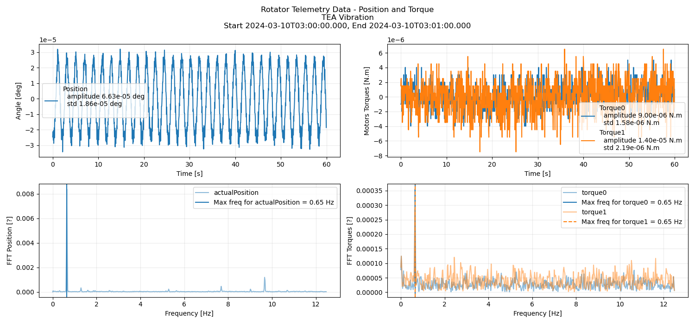
Task: Click the "Torque1" legend heading
Action: 612,133
